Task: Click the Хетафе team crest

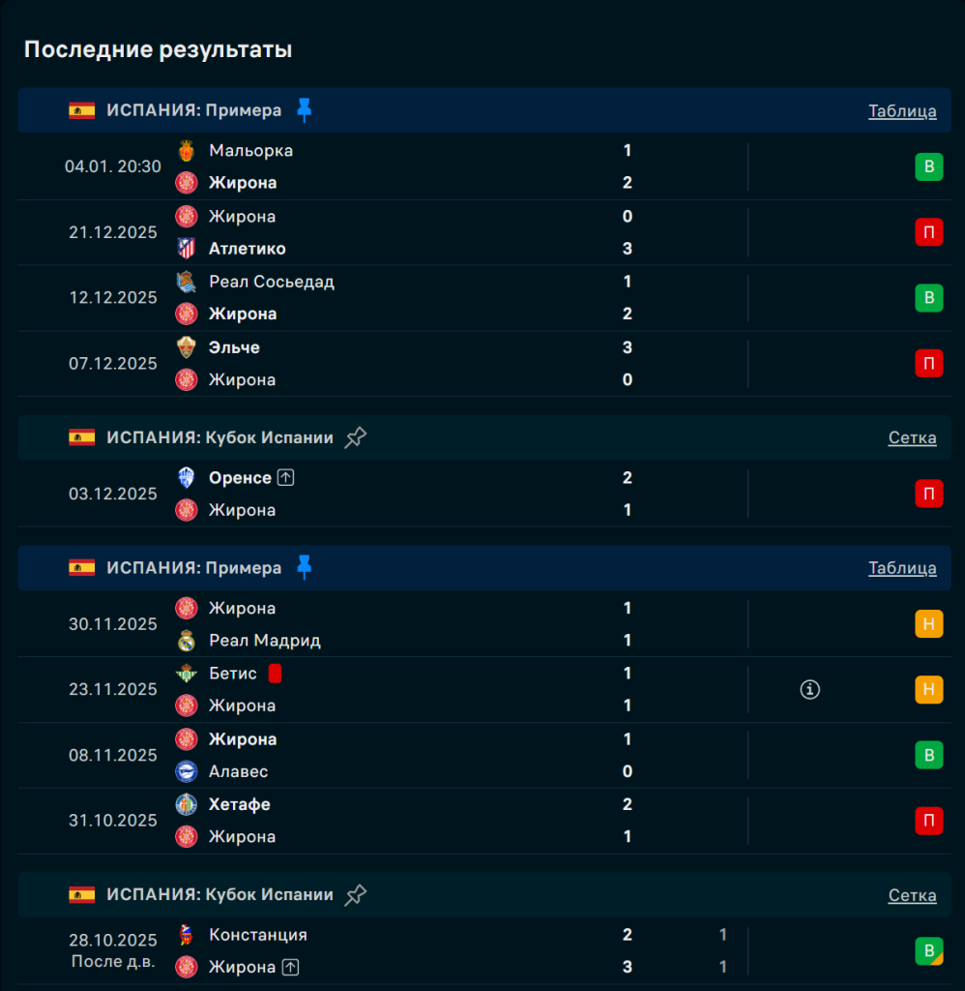Action: pos(187,804)
